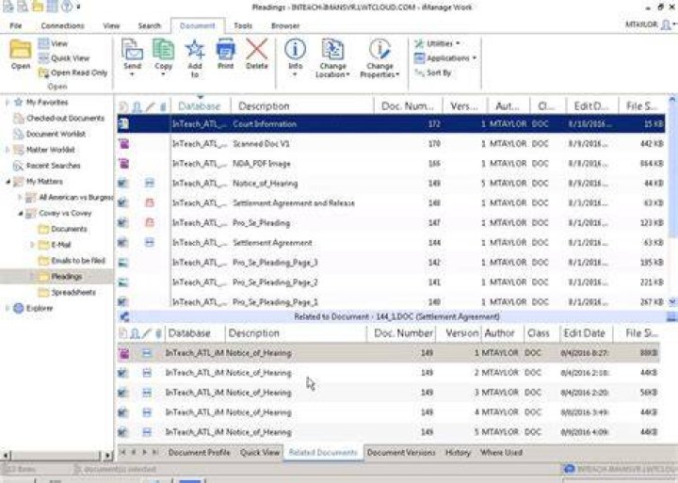Open the Applications dropdown
The height and width of the screenshot is (483, 678).
(x=444, y=58)
